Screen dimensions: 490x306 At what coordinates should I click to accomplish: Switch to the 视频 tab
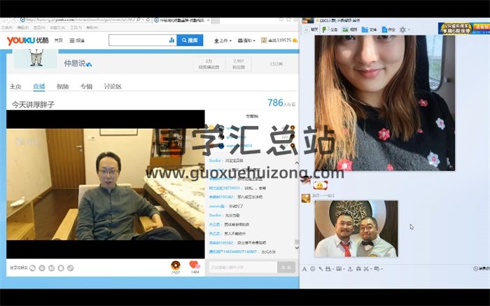point(62,86)
